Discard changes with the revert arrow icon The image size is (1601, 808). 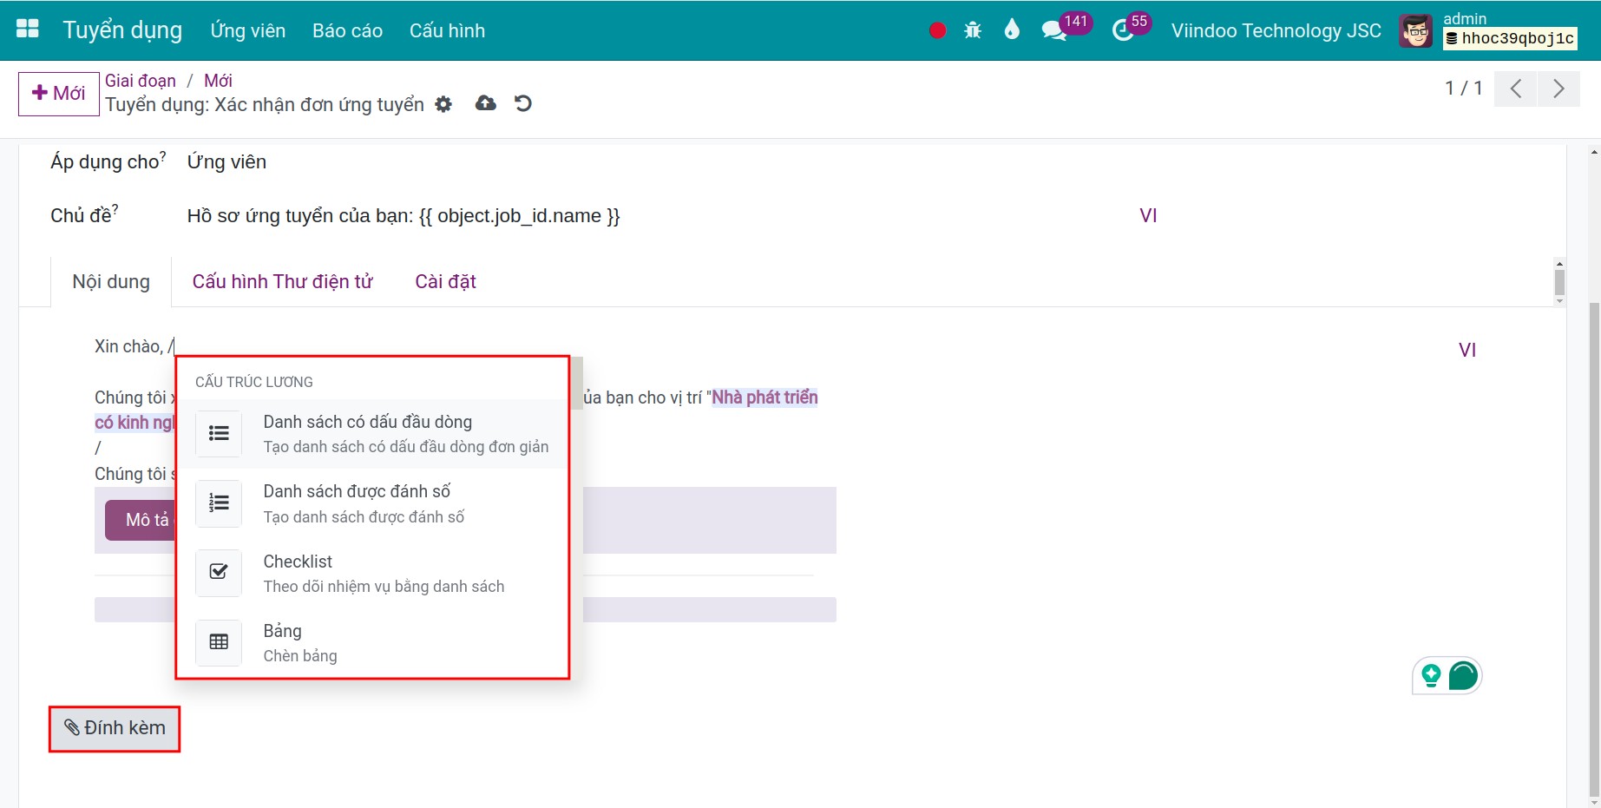pyautogui.click(x=522, y=104)
